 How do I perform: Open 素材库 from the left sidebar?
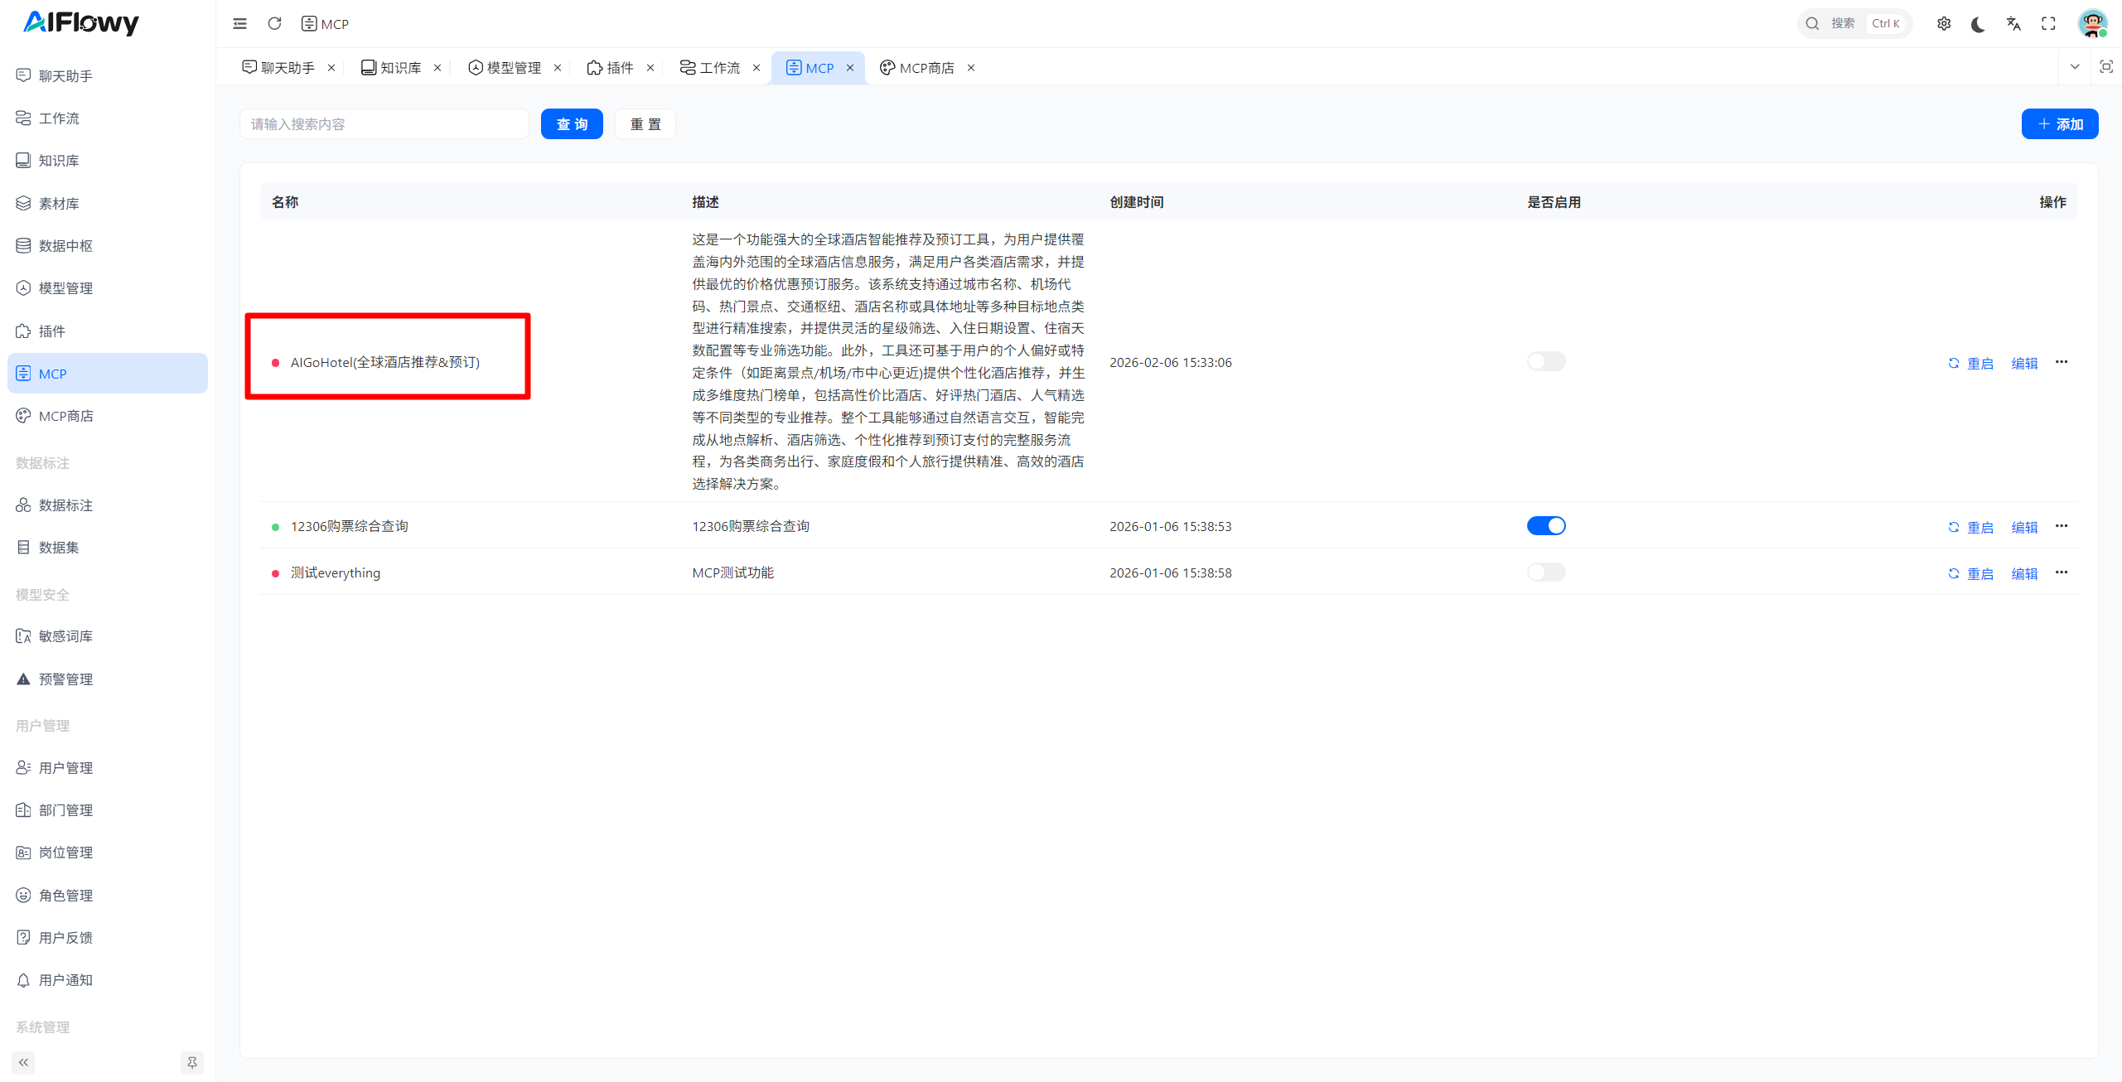[58, 202]
